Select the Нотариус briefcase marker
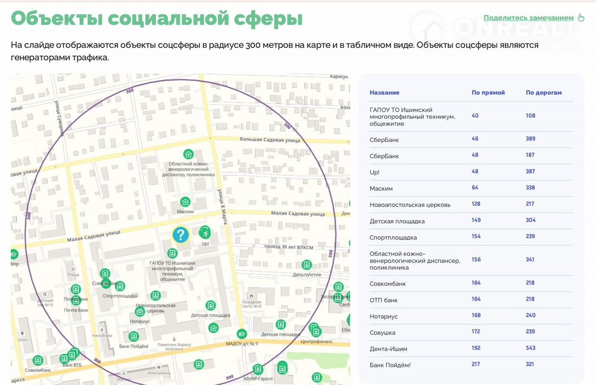 (140, 312)
